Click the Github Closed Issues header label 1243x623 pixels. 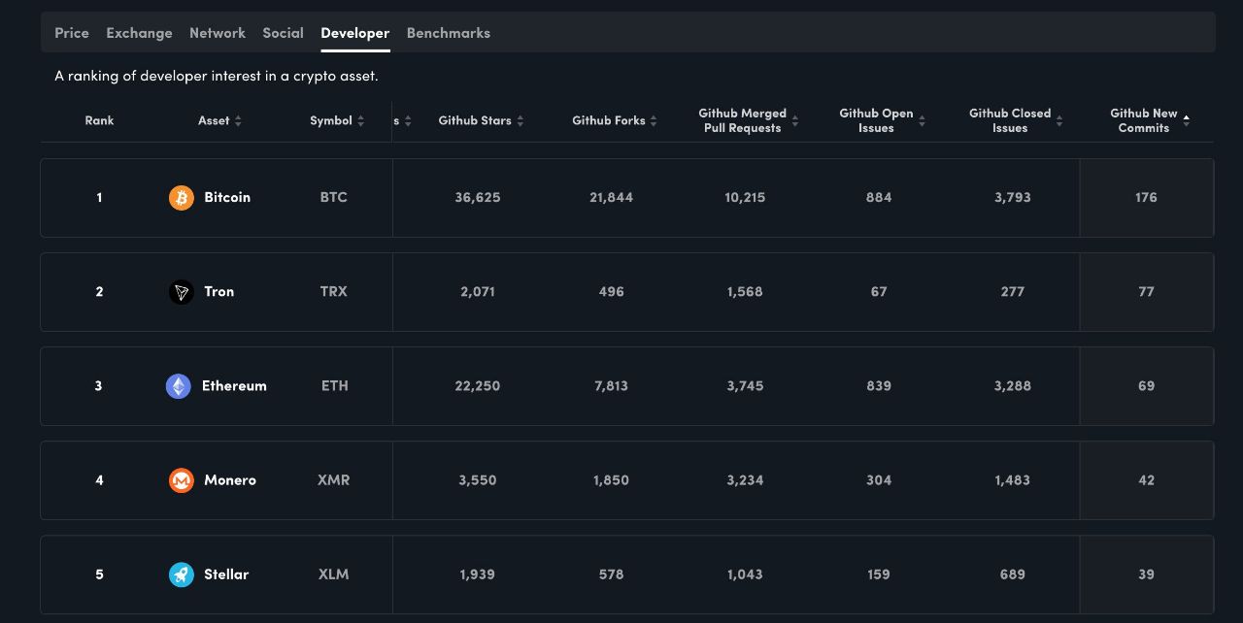click(1010, 120)
